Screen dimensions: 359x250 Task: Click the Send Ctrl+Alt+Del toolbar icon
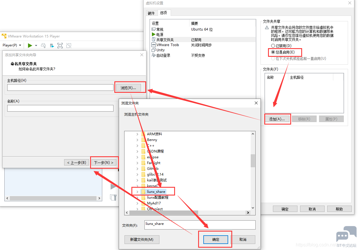pyautogui.click(x=43, y=45)
